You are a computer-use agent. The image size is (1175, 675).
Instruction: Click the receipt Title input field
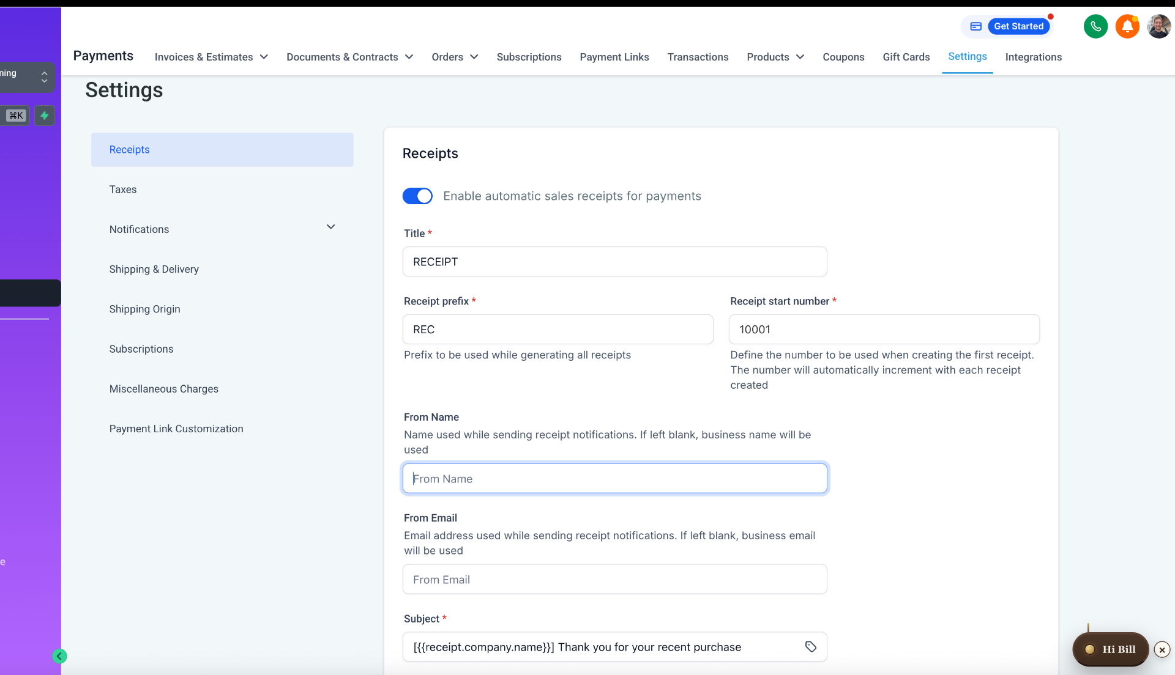(x=614, y=262)
